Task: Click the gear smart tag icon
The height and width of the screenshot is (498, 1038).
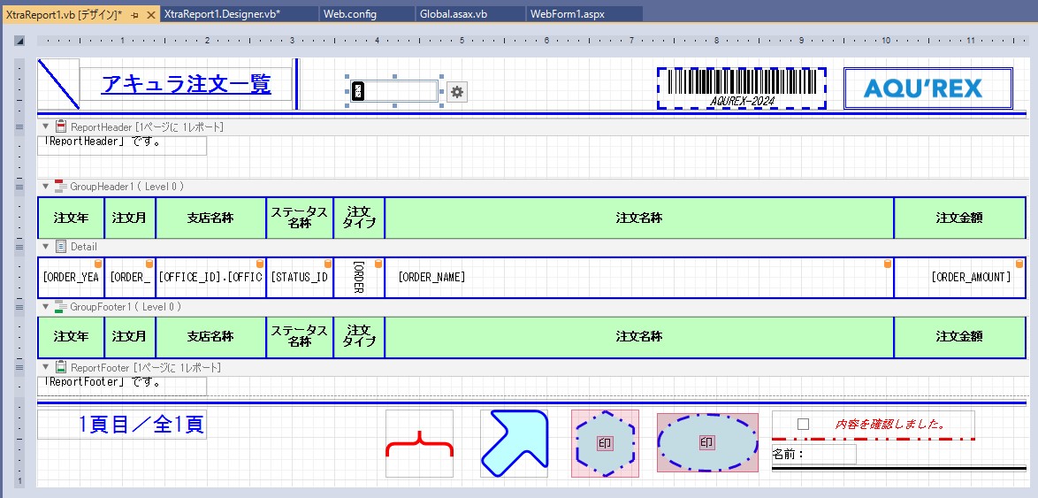Action: [x=457, y=92]
